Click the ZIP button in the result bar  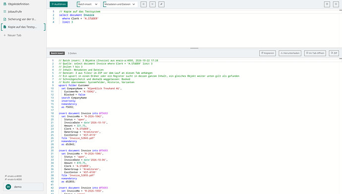[x=334, y=53]
